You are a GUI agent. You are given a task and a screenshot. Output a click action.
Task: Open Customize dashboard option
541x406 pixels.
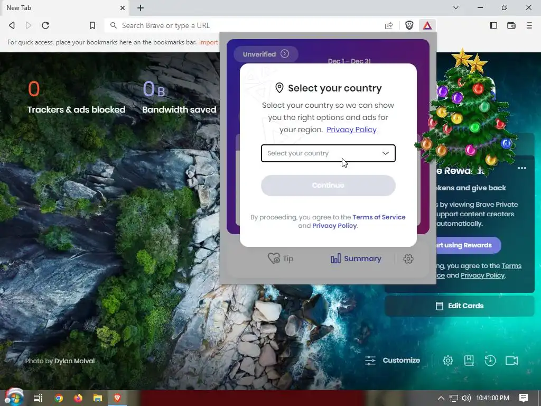(x=393, y=361)
